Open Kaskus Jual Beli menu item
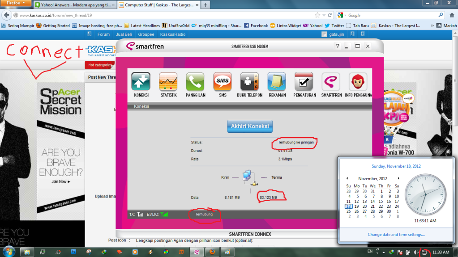This screenshot has width=458, height=257. (124, 34)
